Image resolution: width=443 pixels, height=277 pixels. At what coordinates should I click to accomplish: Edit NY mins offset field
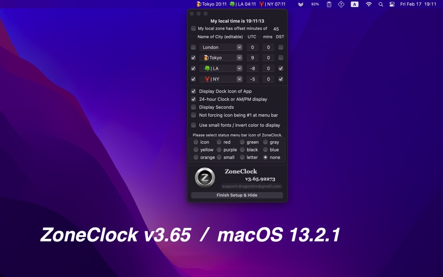click(269, 79)
